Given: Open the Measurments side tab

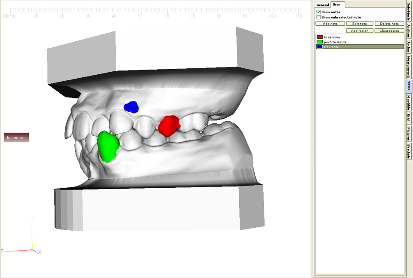Looking at the screenshot, I should point(409,66).
